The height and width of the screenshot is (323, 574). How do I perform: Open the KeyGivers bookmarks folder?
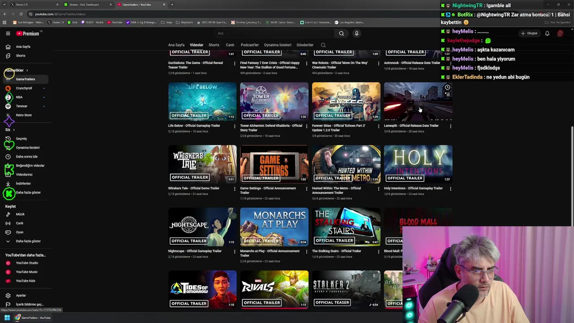185,22
